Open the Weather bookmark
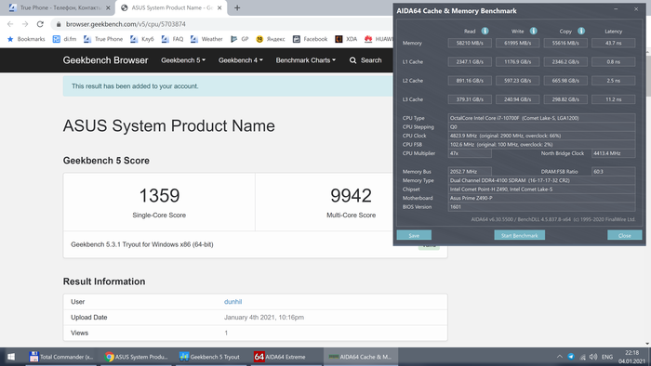651x366 pixels. point(206,39)
